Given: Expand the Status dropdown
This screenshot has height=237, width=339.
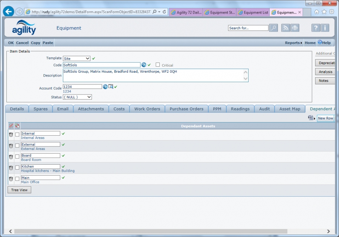Looking at the screenshot, I should click(x=77, y=97).
